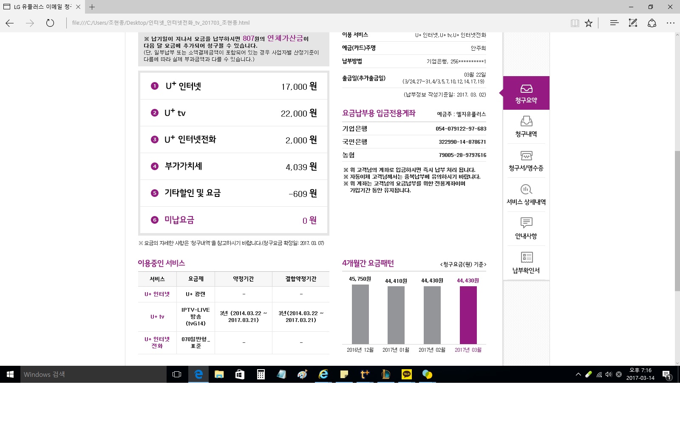
Task: Open the Edge Hub menu
Action: coord(614,23)
